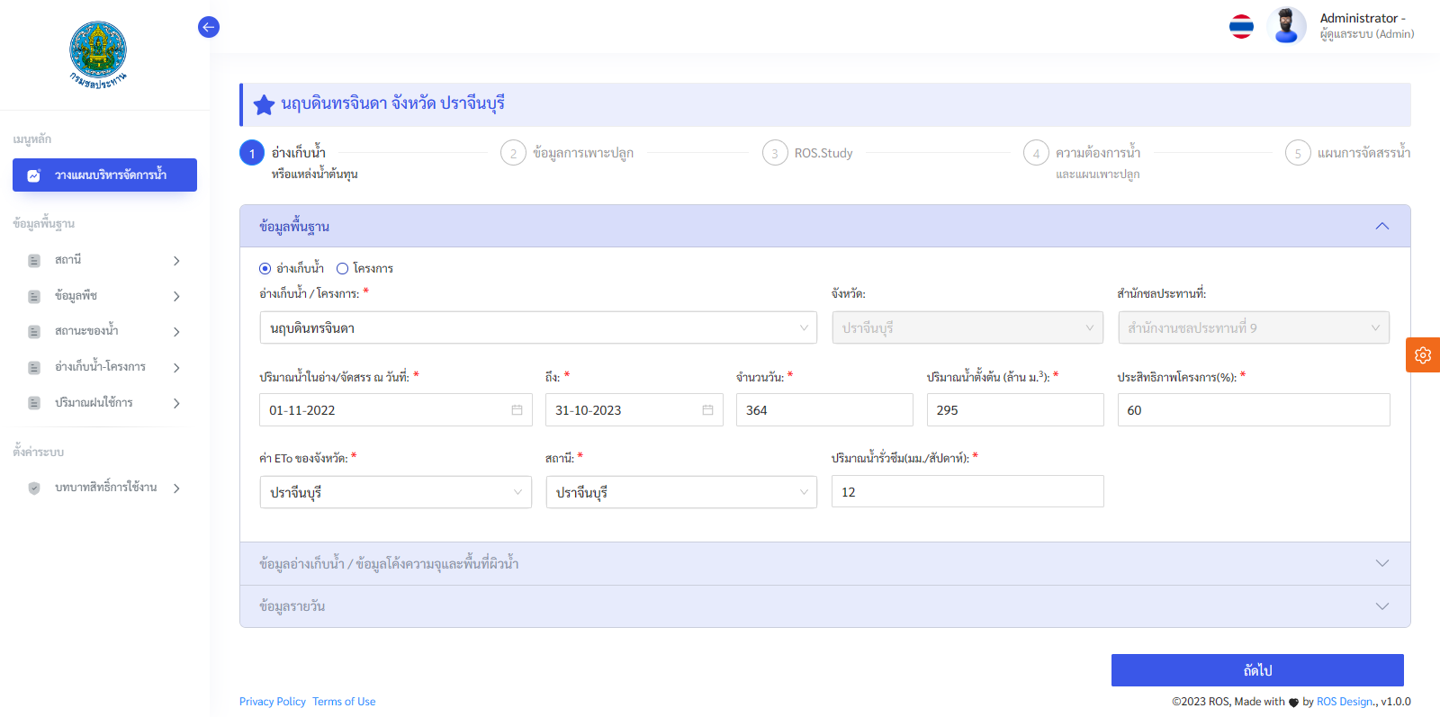The width and height of the screenshot is (1440, 717).
Task: Click the sidebar collapse arrow icon
Action: 209,27
